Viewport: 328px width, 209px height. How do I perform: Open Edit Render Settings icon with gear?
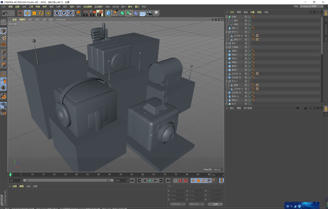100,13
